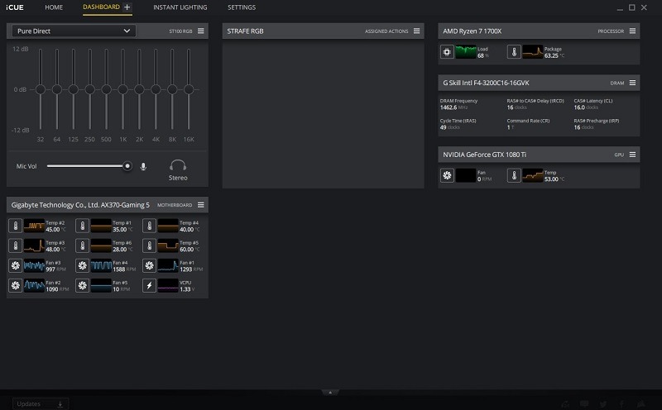Click the Temp #2 thermometer icon
The height and width of the screenshot is (410, 662).
click(16, 226)
